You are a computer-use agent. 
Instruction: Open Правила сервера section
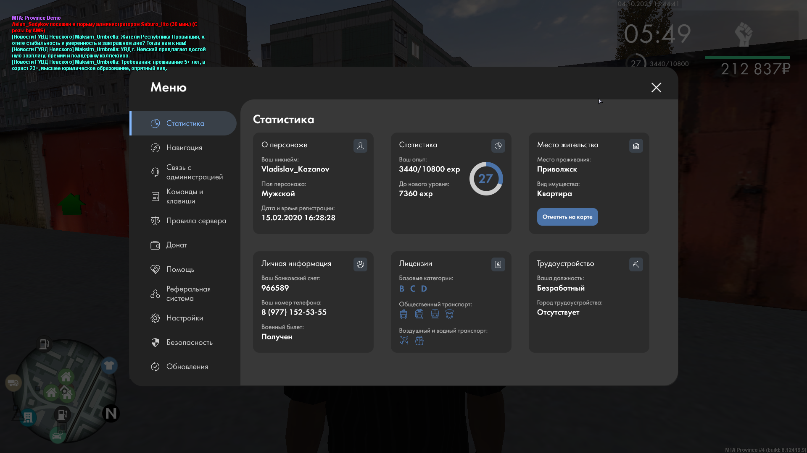[195, 221]
